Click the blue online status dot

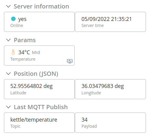click(13, 19)
